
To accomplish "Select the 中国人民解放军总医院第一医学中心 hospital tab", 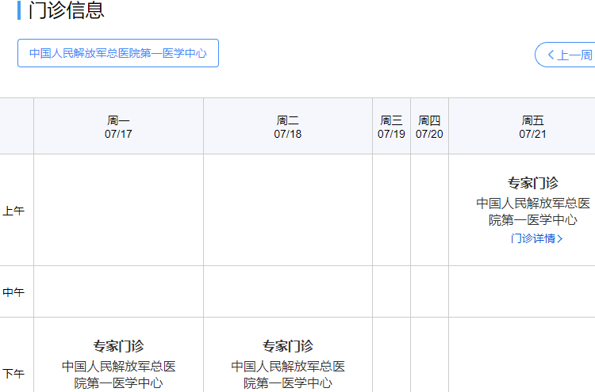I will [118, 53].
